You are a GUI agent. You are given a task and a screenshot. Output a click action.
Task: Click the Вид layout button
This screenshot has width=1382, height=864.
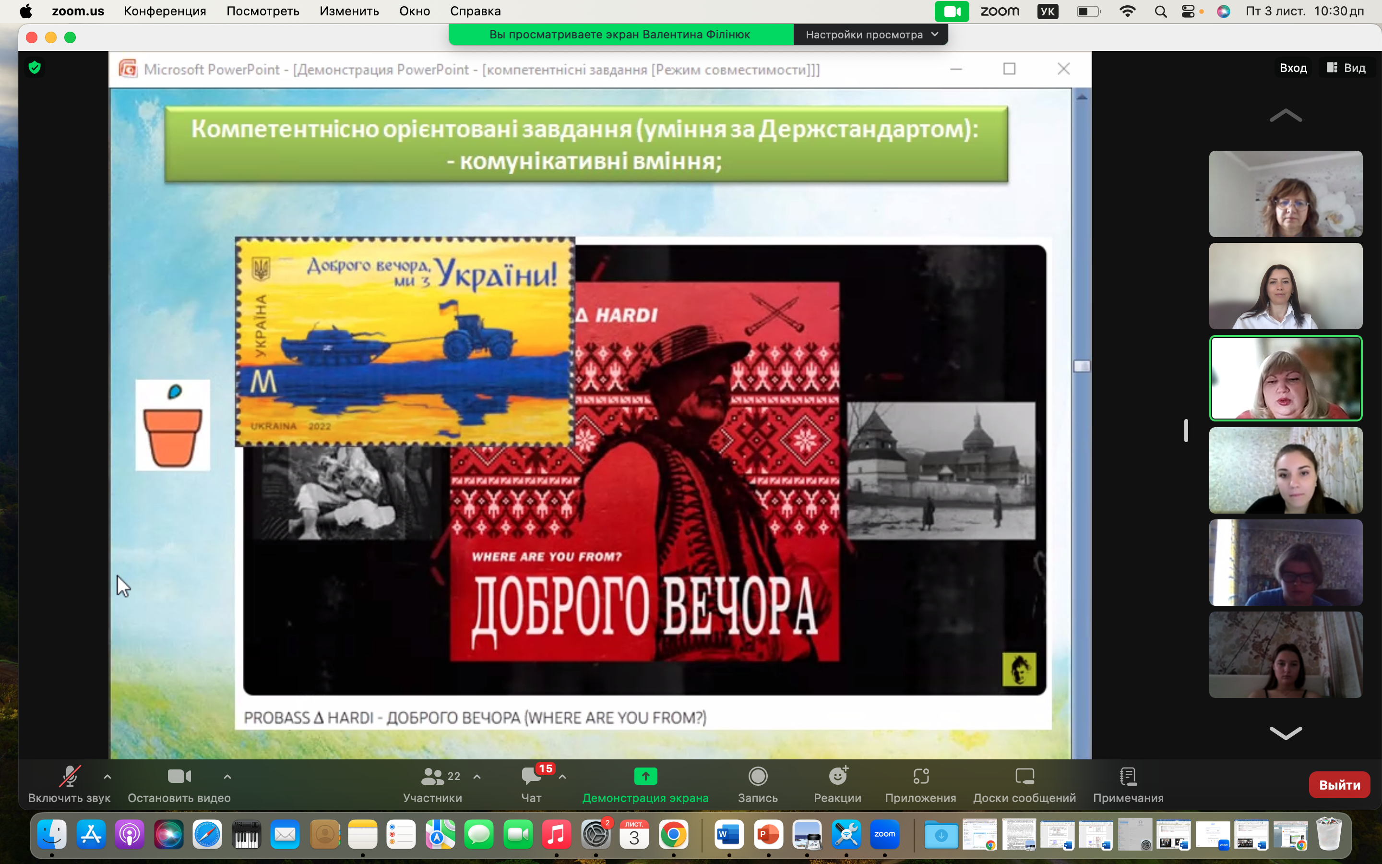1346,67
